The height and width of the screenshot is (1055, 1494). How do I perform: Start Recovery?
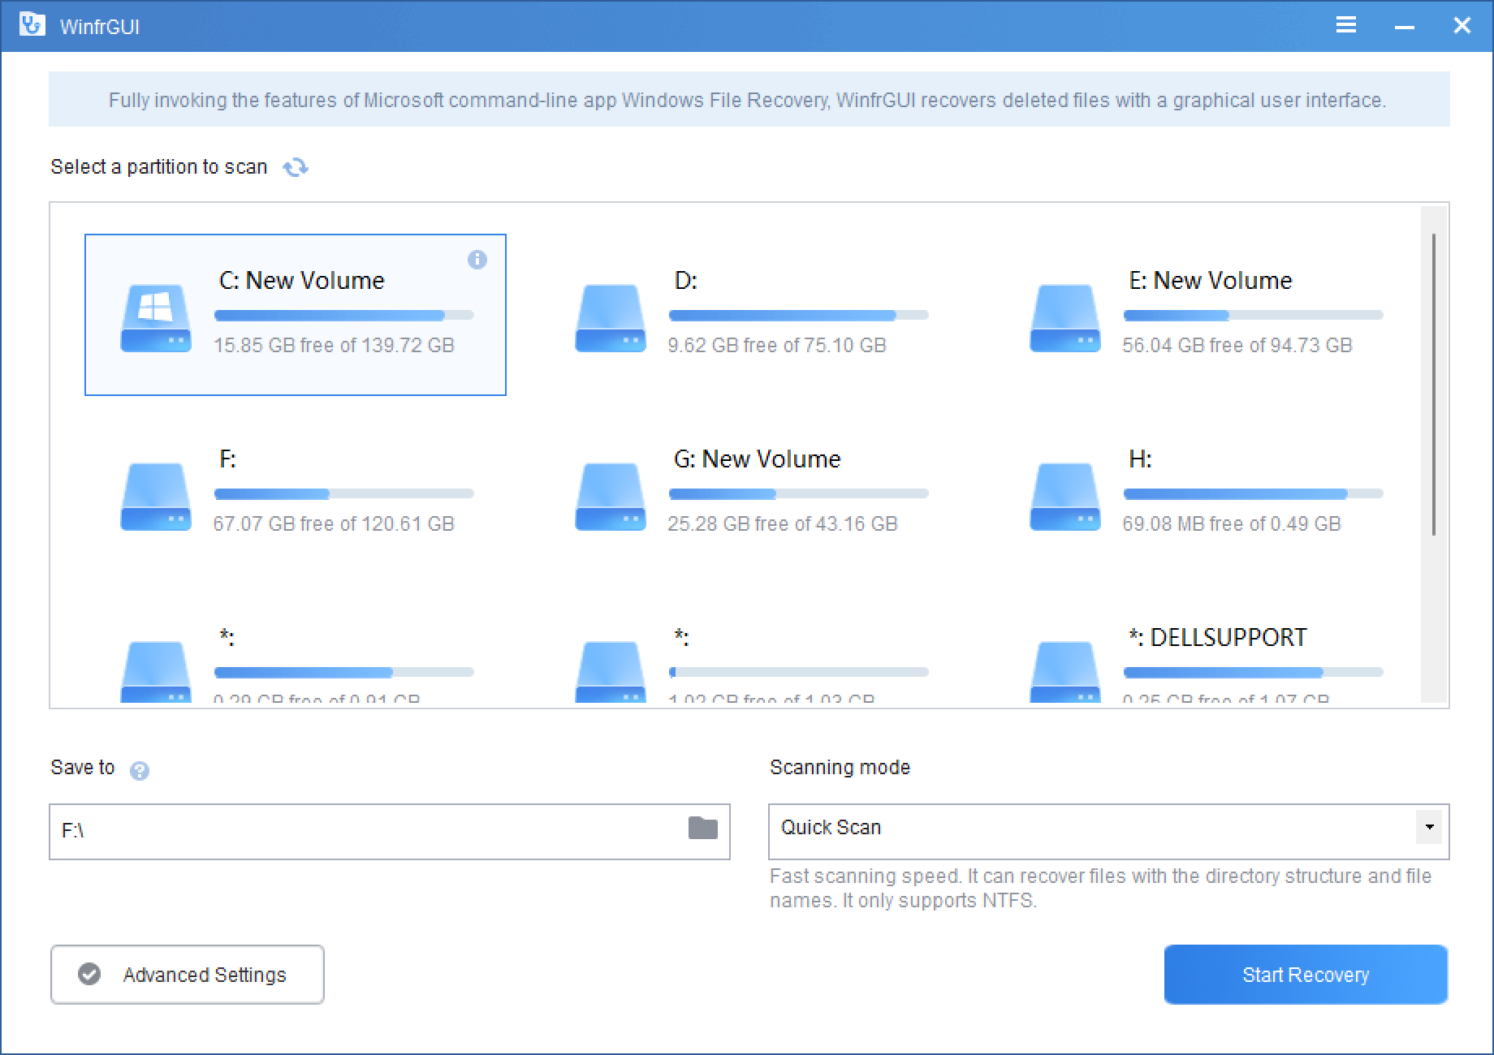point(1306,974)
